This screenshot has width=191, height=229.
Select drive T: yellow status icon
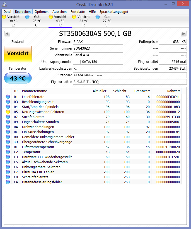[74, 17]
